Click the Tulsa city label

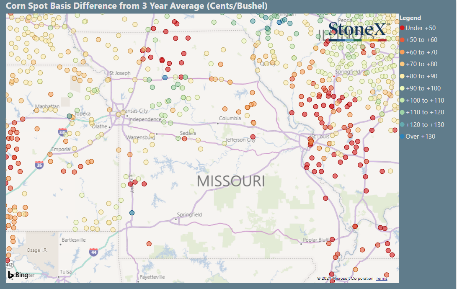pyautogui.click(x=66, y=272)
